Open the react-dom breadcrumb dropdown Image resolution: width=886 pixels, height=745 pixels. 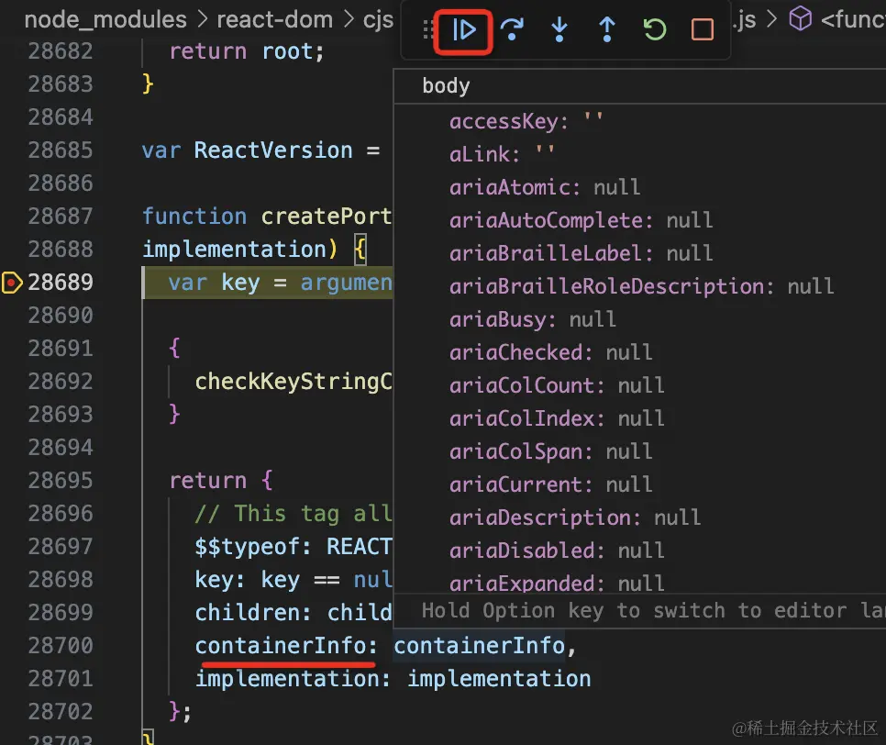pos(274,18)
